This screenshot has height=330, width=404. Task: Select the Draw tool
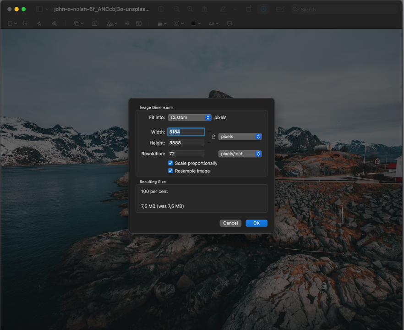54,23
